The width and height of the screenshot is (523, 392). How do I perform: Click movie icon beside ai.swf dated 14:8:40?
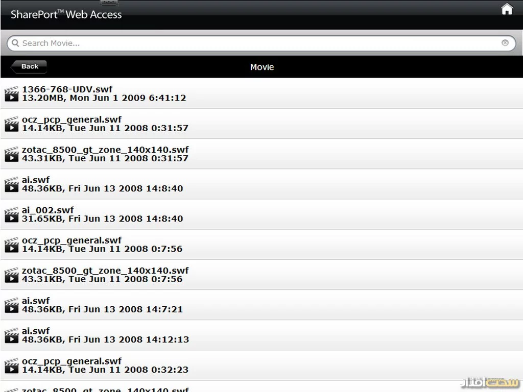(x=11, y=184)
